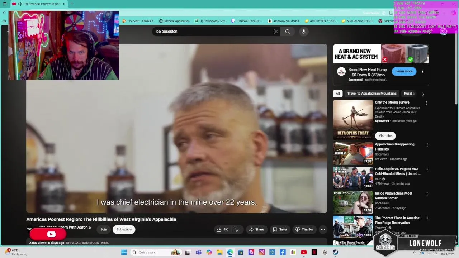This screenshot has width=459, height=258.
Task: Subscribe to the channel
Action: click(x=124, y=229)
